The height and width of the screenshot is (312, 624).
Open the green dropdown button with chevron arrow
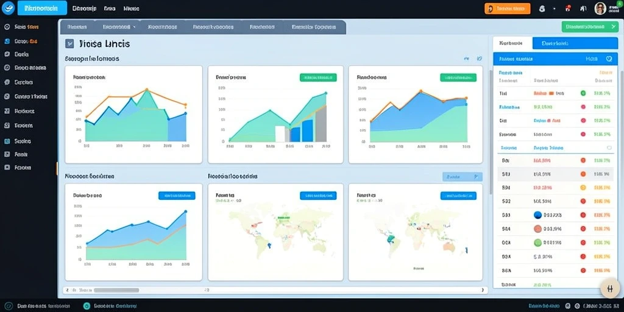590,27
